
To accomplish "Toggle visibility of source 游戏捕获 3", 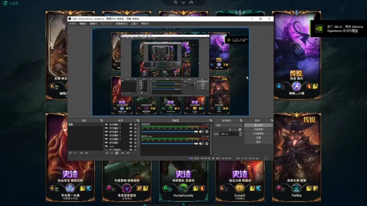I will point(131,135).
